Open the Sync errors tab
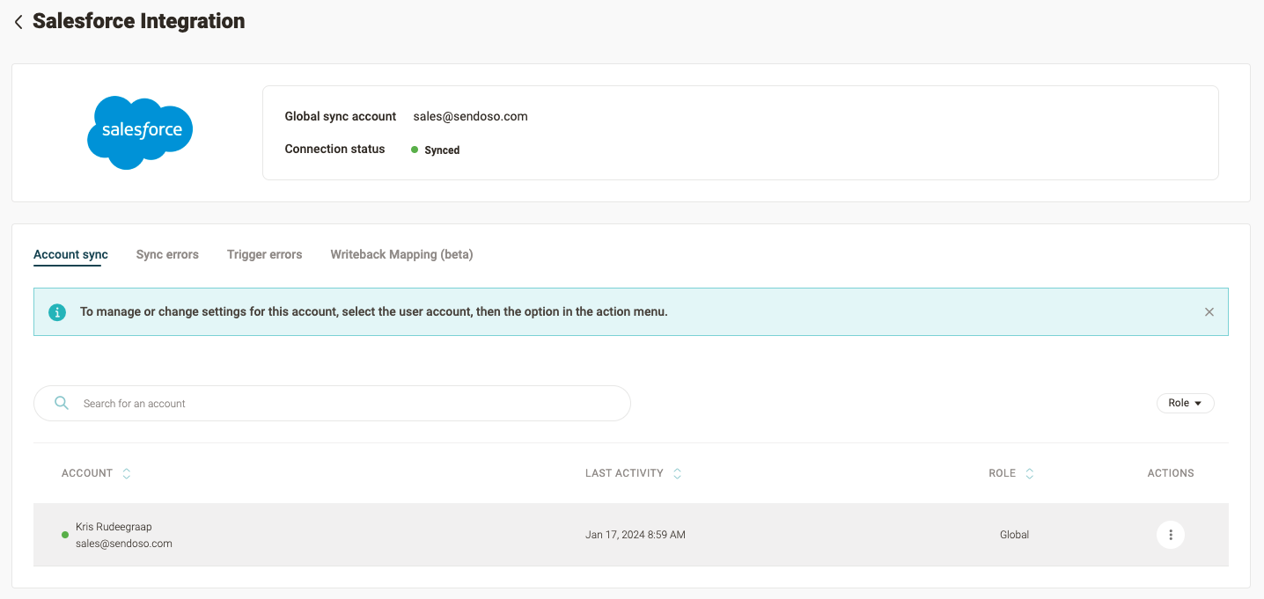Viewport: 1264px width, 599px height. click(x=167, y=255)
